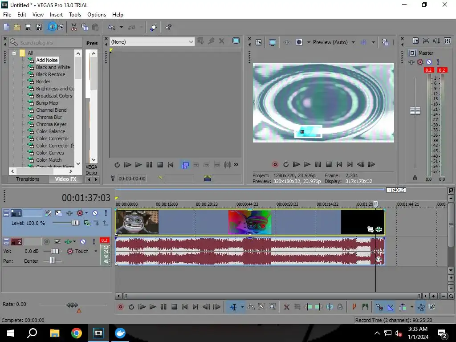This screenshot has height=342, width=456.
Task: Collapse the All folder in the plug-in tree
Action: [14, 53]
